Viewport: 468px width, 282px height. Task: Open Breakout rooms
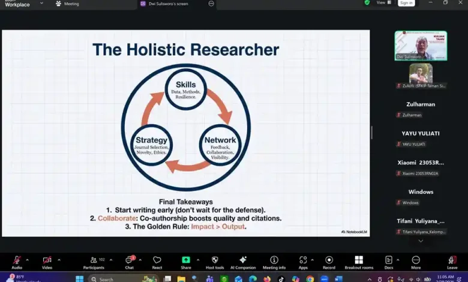pyautogui.click(x=359, y=262)
